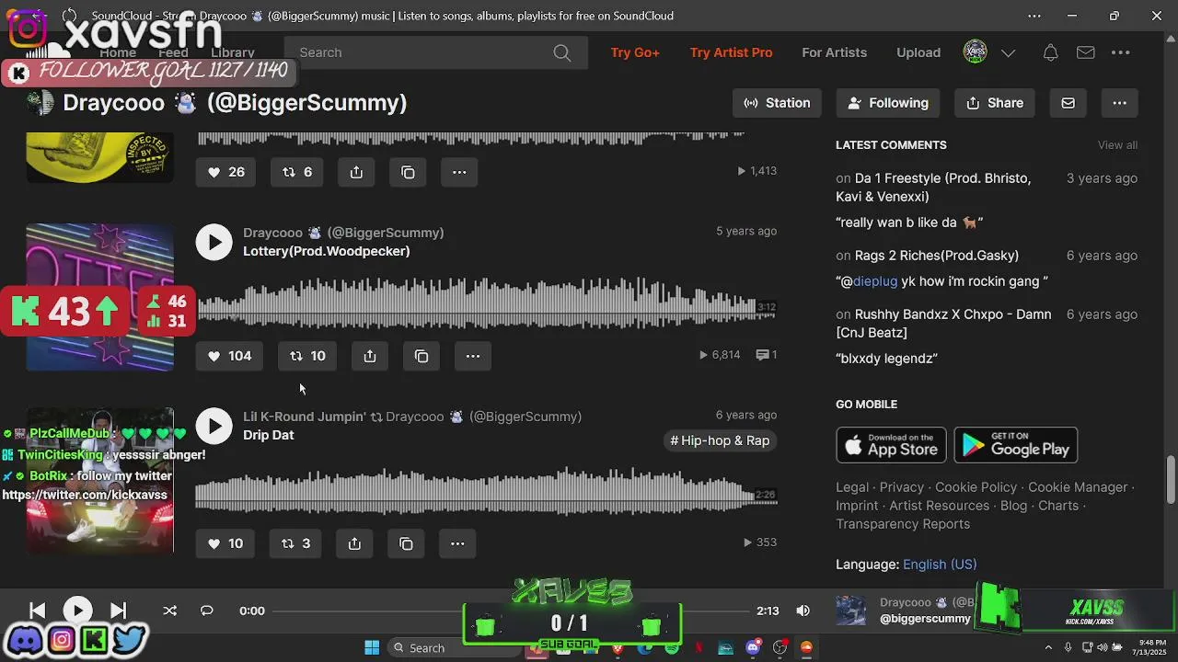Seek within the Lottery track waveform
Screen dimensions: 1178x662
click(x=487, y=306)
